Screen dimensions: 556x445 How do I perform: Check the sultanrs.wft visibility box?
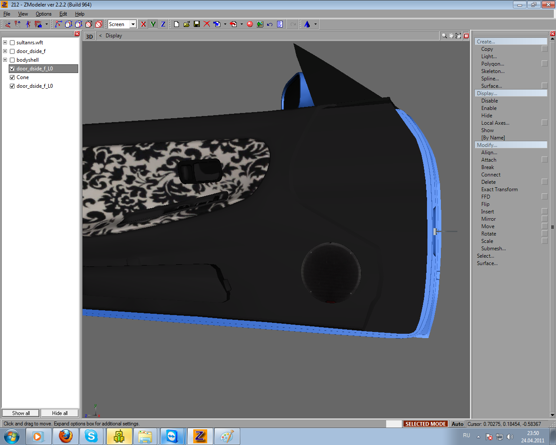(x=12, y=43)
